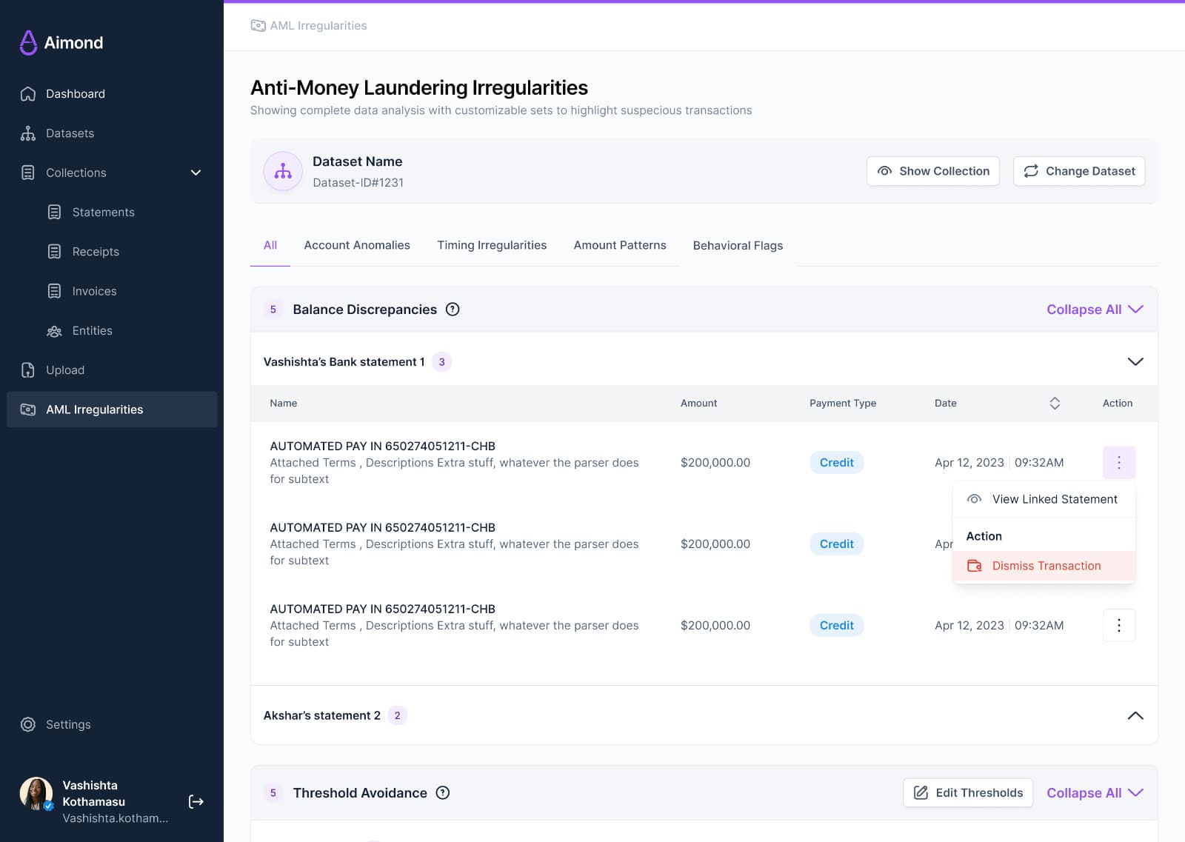Screen dimensions: 1185x842
Task: Click the dataset hierarchy icon
Action: click(283, 171)
